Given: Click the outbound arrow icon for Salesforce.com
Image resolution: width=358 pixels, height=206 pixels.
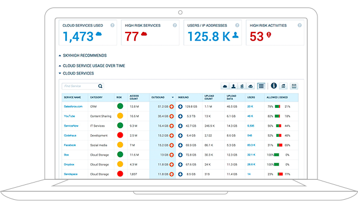Looking at the screenshot, I should pyautogui.click(x=172, y=107).
